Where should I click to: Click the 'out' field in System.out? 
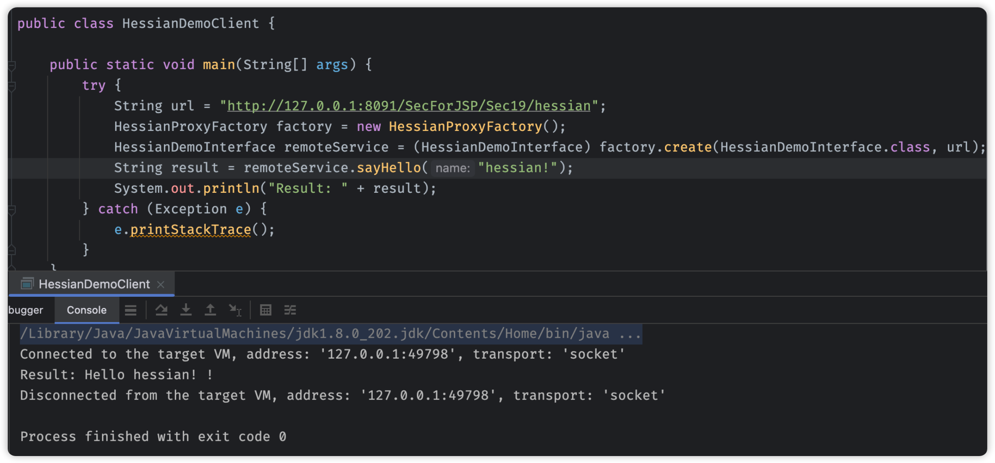pos(182,188)
